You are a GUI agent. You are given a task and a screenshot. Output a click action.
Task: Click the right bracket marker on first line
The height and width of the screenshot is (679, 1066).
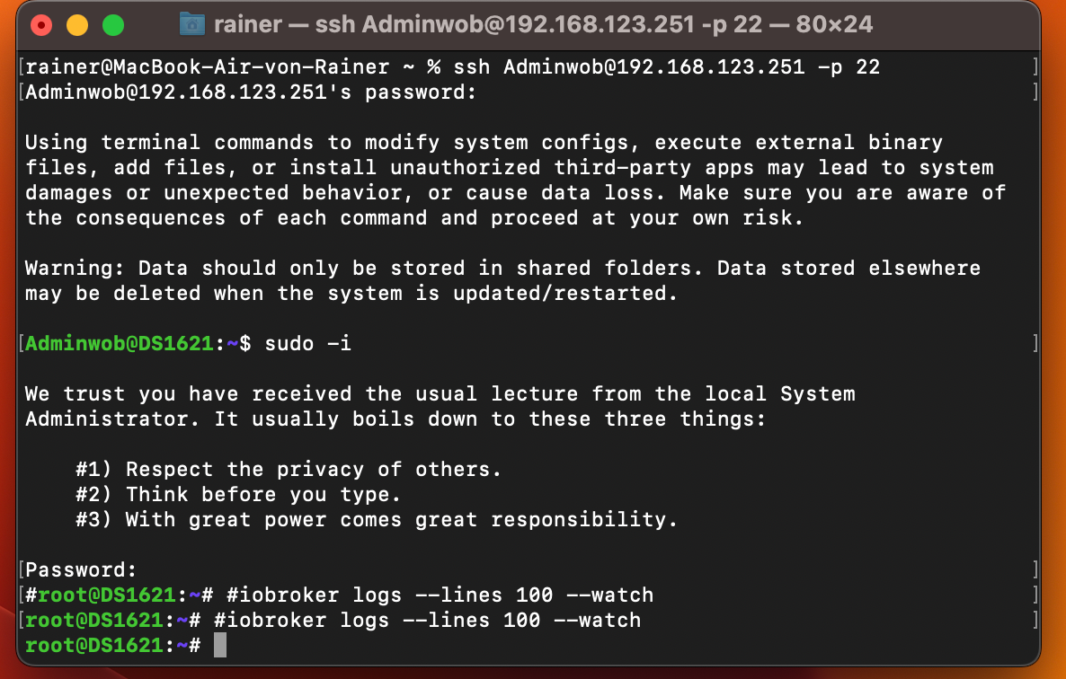(x=1035, y=66)
